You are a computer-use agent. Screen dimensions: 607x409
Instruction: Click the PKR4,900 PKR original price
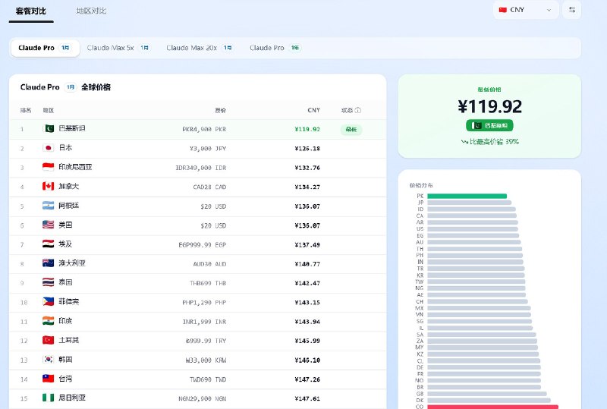[x=204, y=129]
